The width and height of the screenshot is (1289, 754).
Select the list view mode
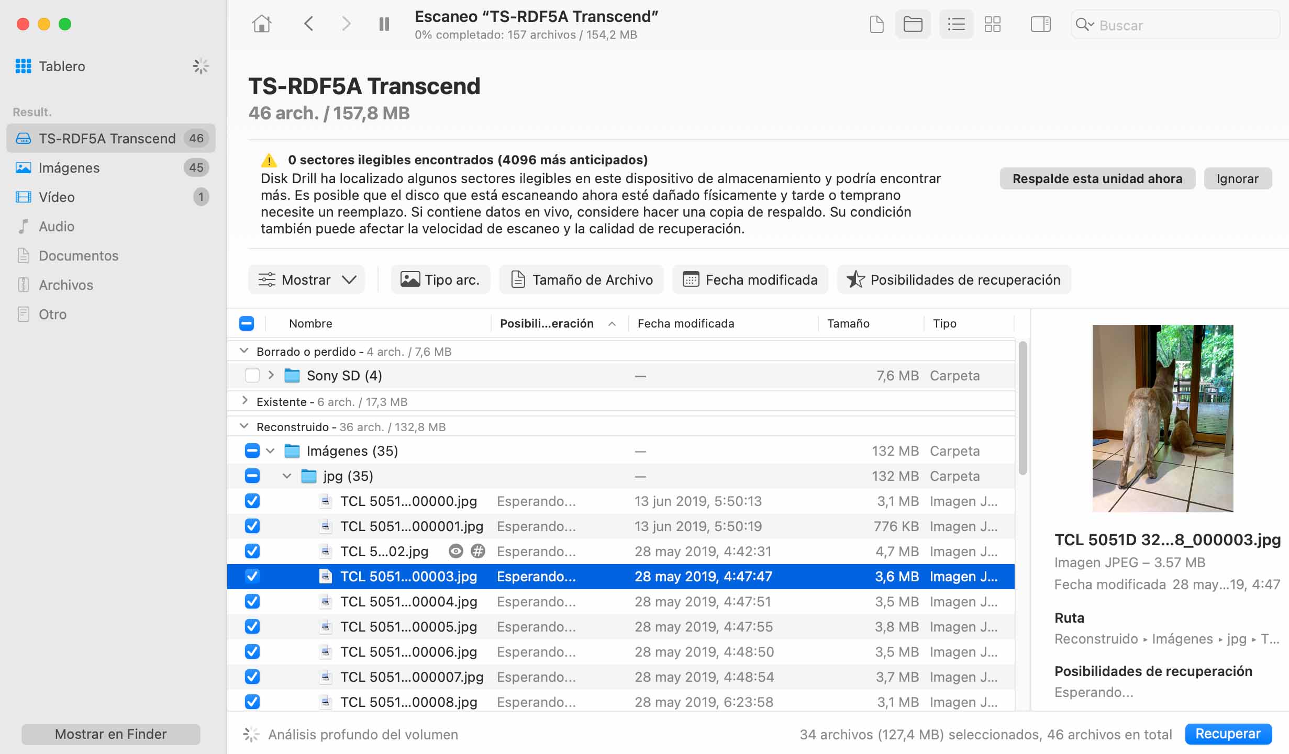(956, 24)
